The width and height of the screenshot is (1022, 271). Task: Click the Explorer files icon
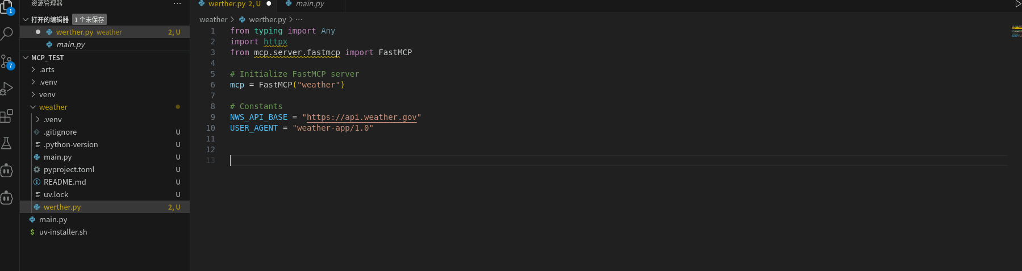coord(7,7)
